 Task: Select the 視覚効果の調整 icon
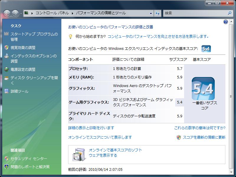(6, 47)
